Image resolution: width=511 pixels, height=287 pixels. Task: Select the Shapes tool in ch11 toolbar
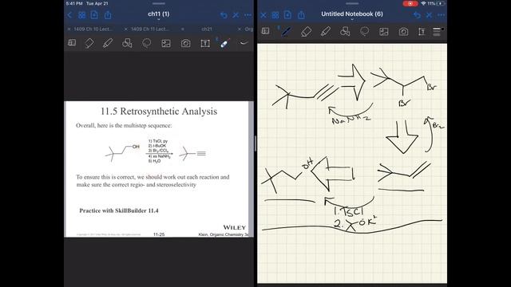pos(127,43)
